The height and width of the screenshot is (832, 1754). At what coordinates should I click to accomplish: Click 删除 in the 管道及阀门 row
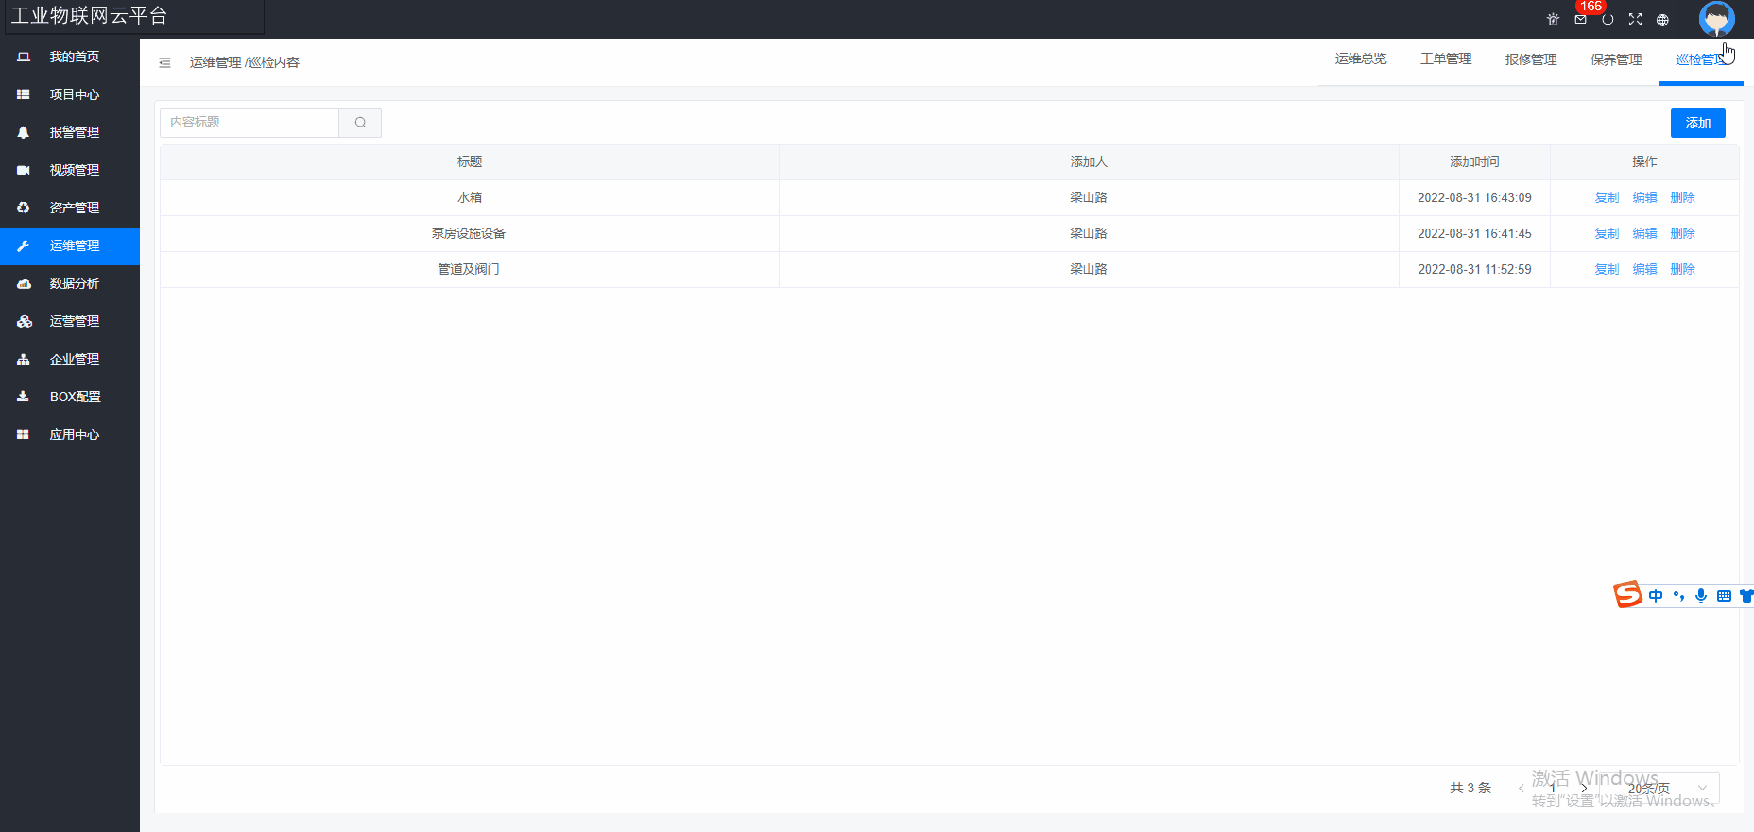(1682, 270)
